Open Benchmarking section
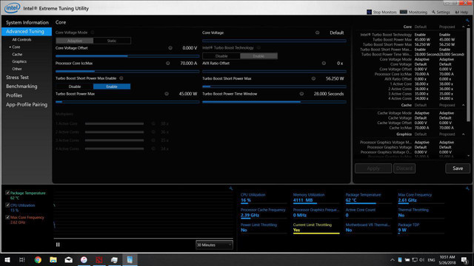The height and width of the screenshot is (266, 474). pyautogui.click(x=21, y=86)
